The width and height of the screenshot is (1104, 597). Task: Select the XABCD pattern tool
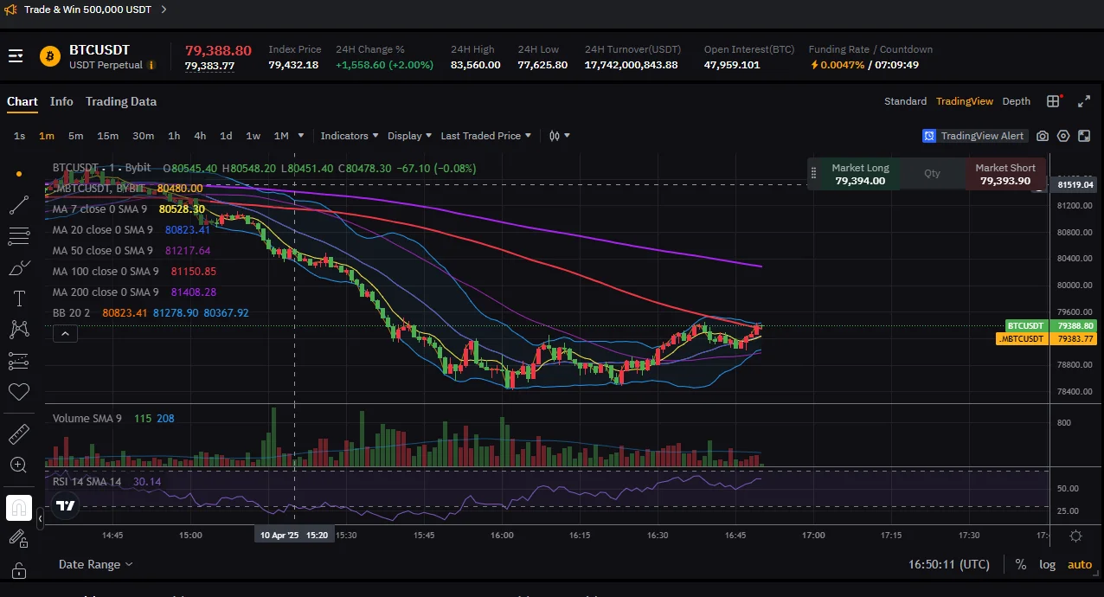pyautogui.click(x=19, y=330)
